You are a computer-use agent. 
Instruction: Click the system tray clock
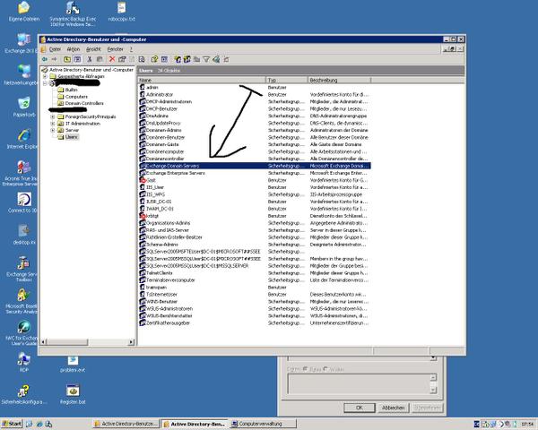pos(527,424)
